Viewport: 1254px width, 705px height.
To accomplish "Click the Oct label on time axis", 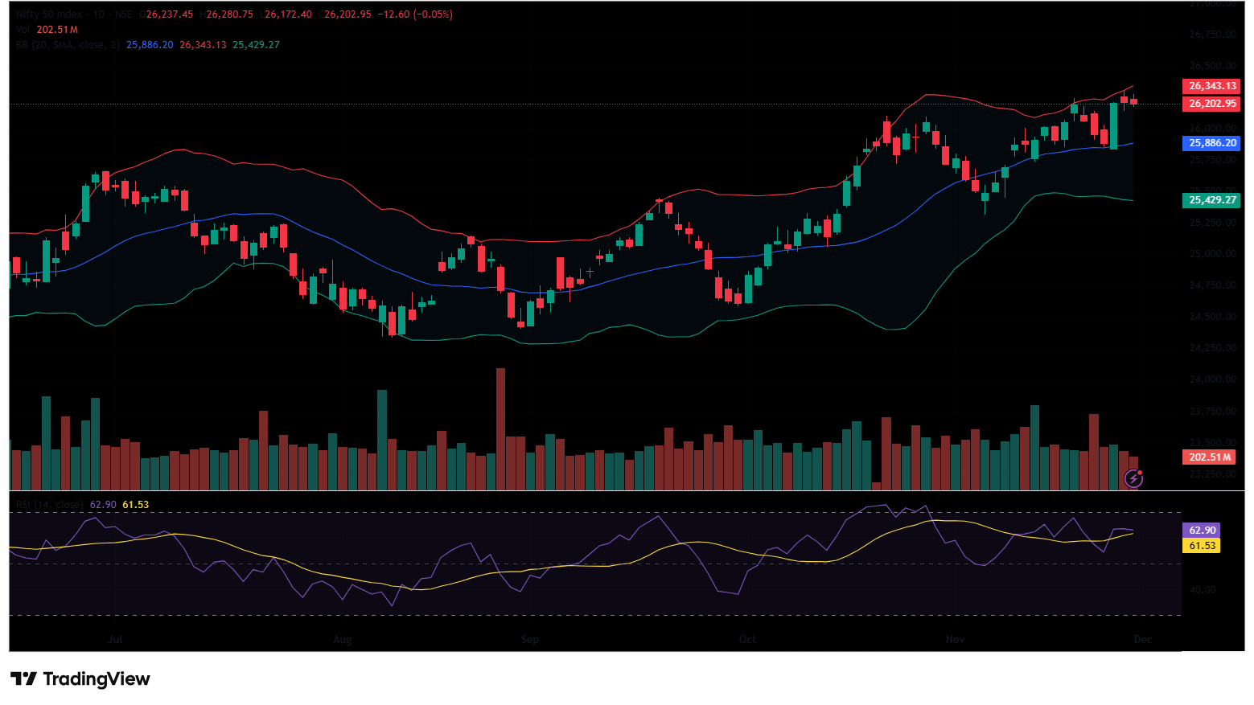I will coord(747,640).
